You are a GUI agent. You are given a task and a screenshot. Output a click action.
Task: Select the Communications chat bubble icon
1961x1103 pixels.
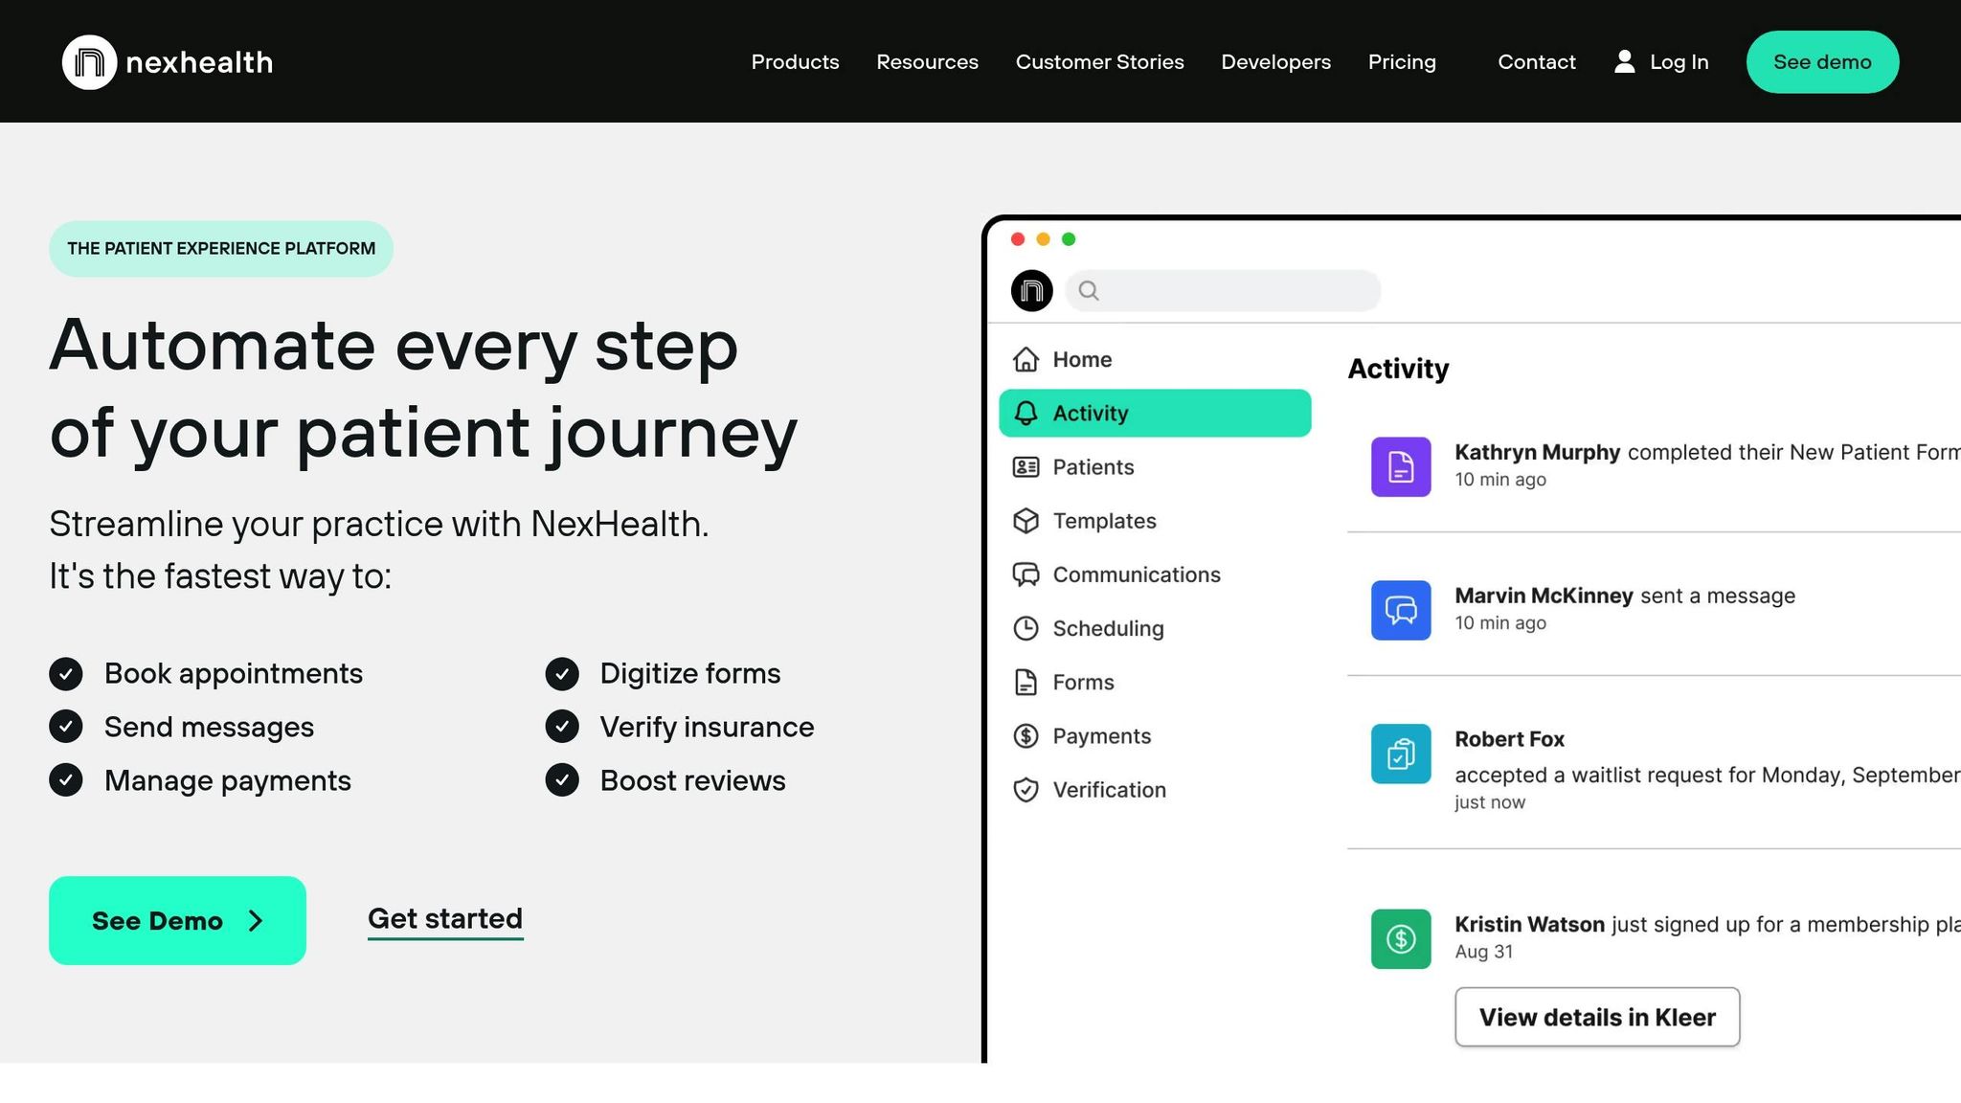(1026, 574)
